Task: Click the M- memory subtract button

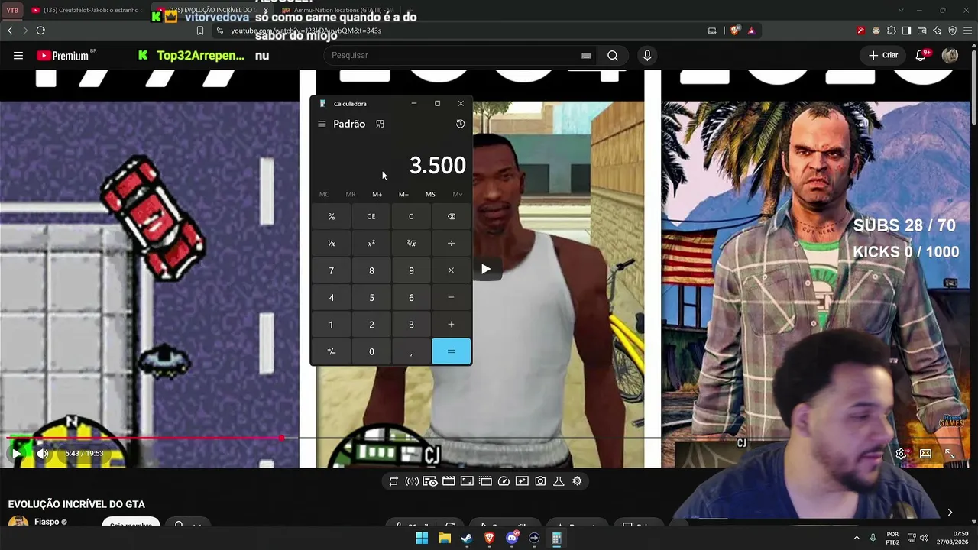Action: [403, 194]
